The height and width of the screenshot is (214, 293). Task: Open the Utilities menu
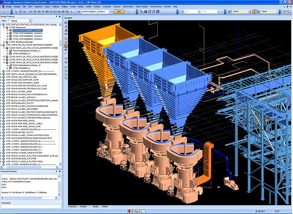65,7
